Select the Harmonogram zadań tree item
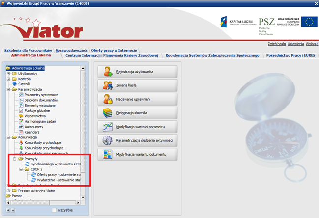The width and height of the screenshot is (319, 218). (x=40, y=121)
